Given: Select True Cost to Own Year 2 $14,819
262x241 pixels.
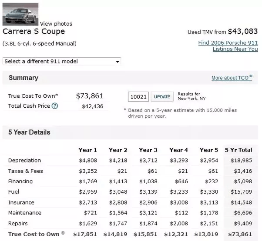Looking at the screenshot, I should click(x=115, y=234).
